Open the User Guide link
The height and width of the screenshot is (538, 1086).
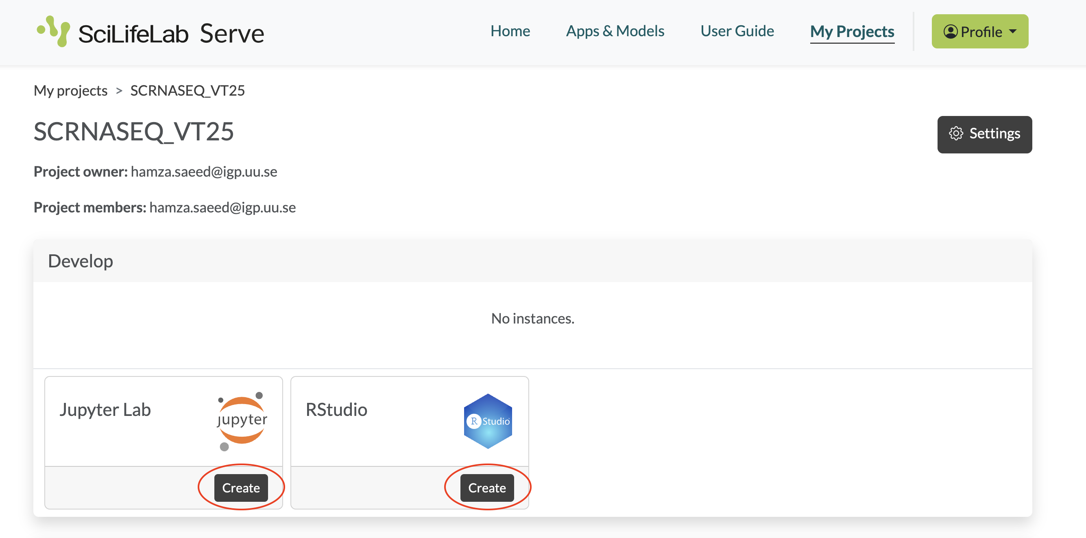click(737, 31)
